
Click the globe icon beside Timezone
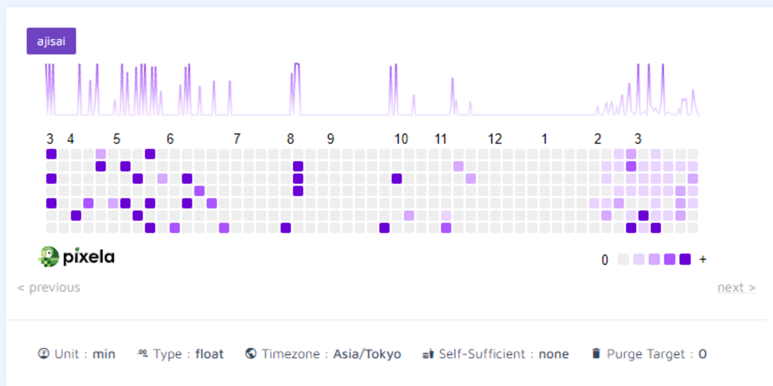(250, 353)
